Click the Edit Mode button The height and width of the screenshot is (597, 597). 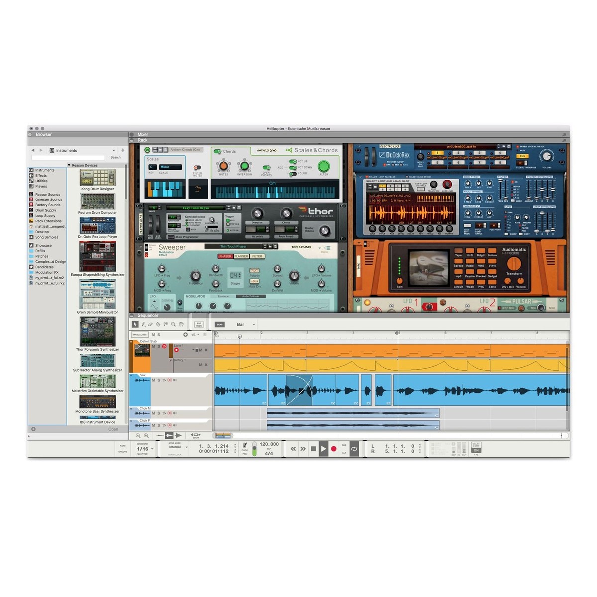tap(199, 324)
